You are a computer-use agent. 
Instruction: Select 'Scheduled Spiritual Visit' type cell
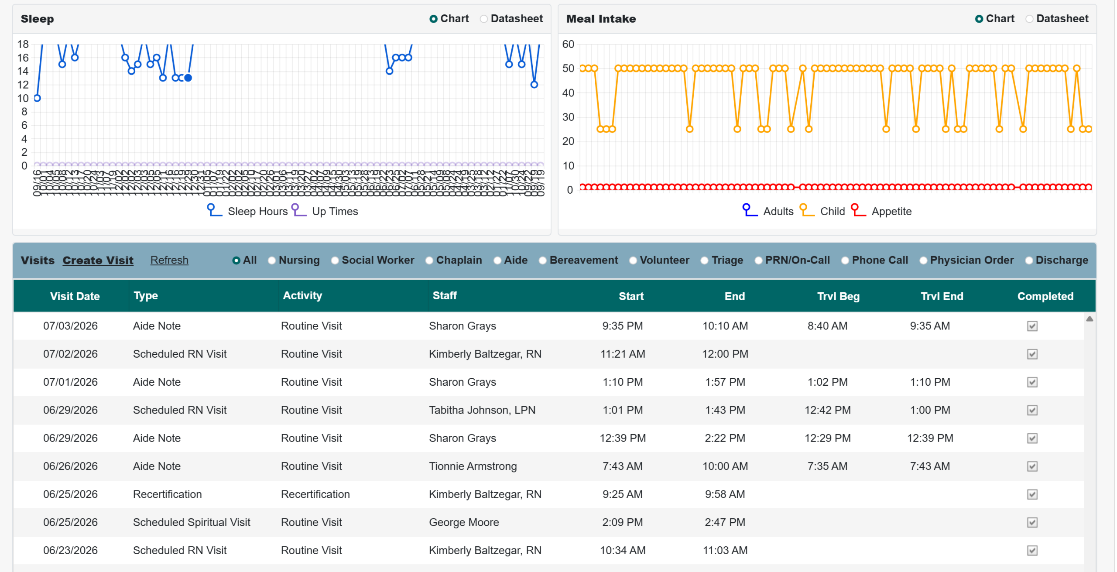(192, 522)
